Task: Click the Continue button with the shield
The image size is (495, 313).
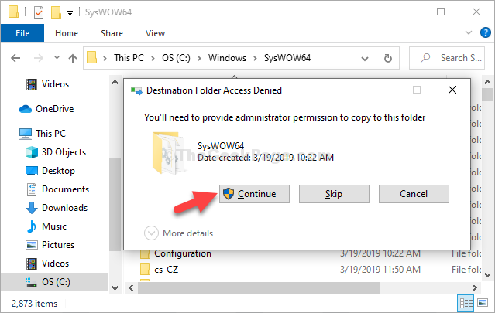Action: 254,194
